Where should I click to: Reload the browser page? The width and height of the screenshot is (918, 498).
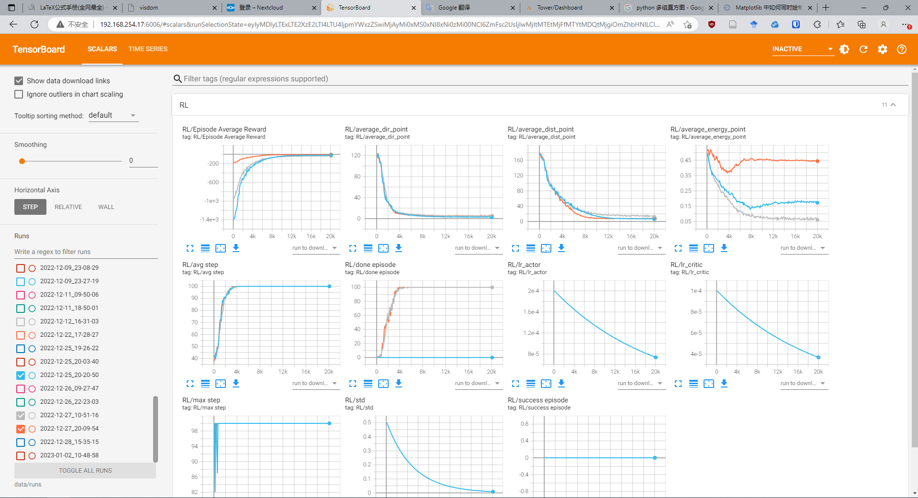click(34, 24)
